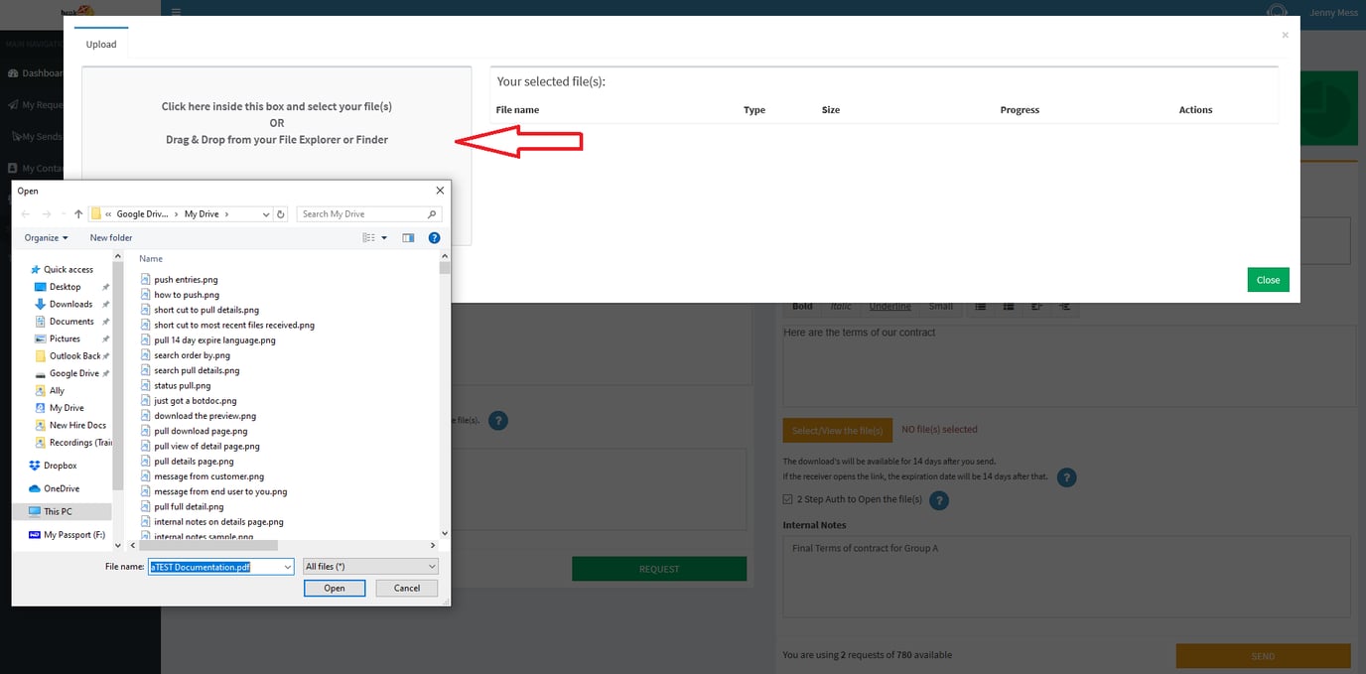1366x674 pixels.
Task: Click Open button in file dialog
Action: 335,589
